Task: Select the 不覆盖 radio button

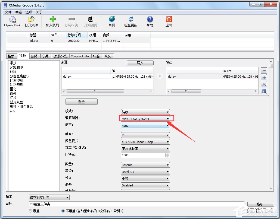Action: point(63,211)
